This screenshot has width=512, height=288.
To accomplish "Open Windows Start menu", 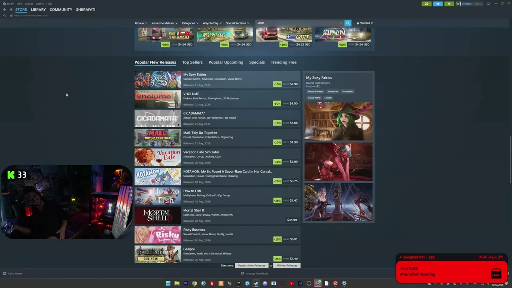I will (x=168, y=283).
